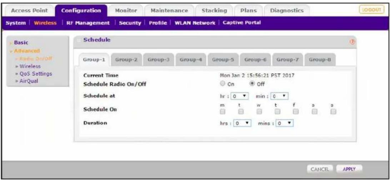
Task: Check the Sunday schedule checkbox
Action: (334, 112)
